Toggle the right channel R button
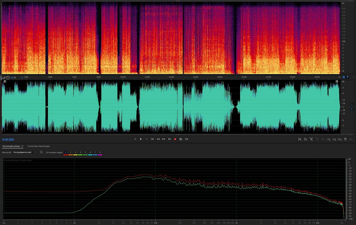Screen dimensions: 356x225 click(352, 109)
